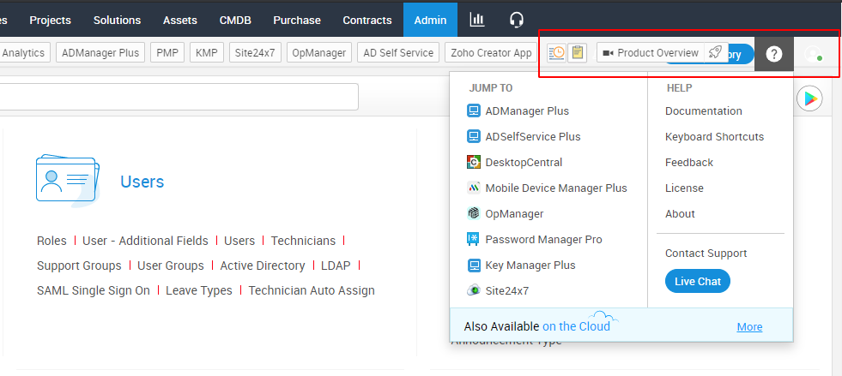Viewport: 842px width, 376px height.
Task: Open the Projects tab
Action: (x=50, y=20)
